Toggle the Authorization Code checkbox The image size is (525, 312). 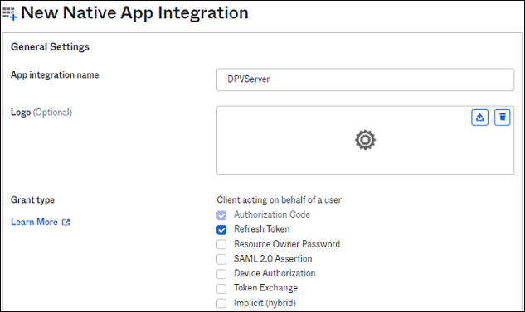coord(221,215)
